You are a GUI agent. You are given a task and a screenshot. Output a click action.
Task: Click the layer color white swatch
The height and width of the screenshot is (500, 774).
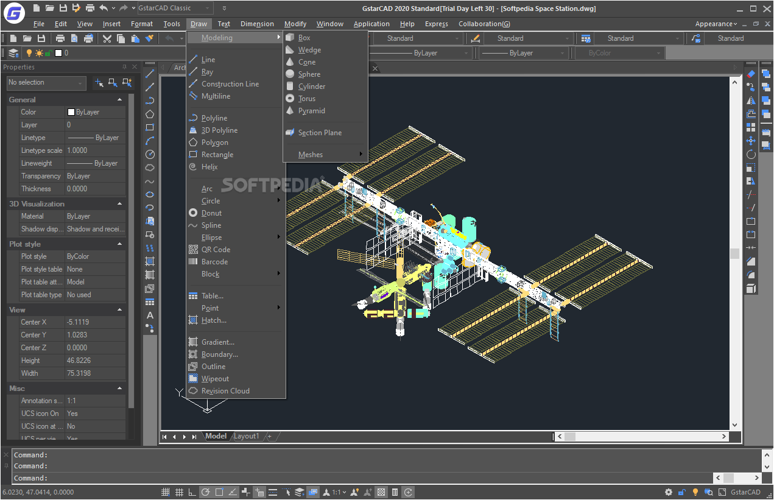click(x=58, y=53)
